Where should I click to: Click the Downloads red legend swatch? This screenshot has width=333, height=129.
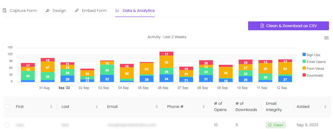[x=304, y=75]
